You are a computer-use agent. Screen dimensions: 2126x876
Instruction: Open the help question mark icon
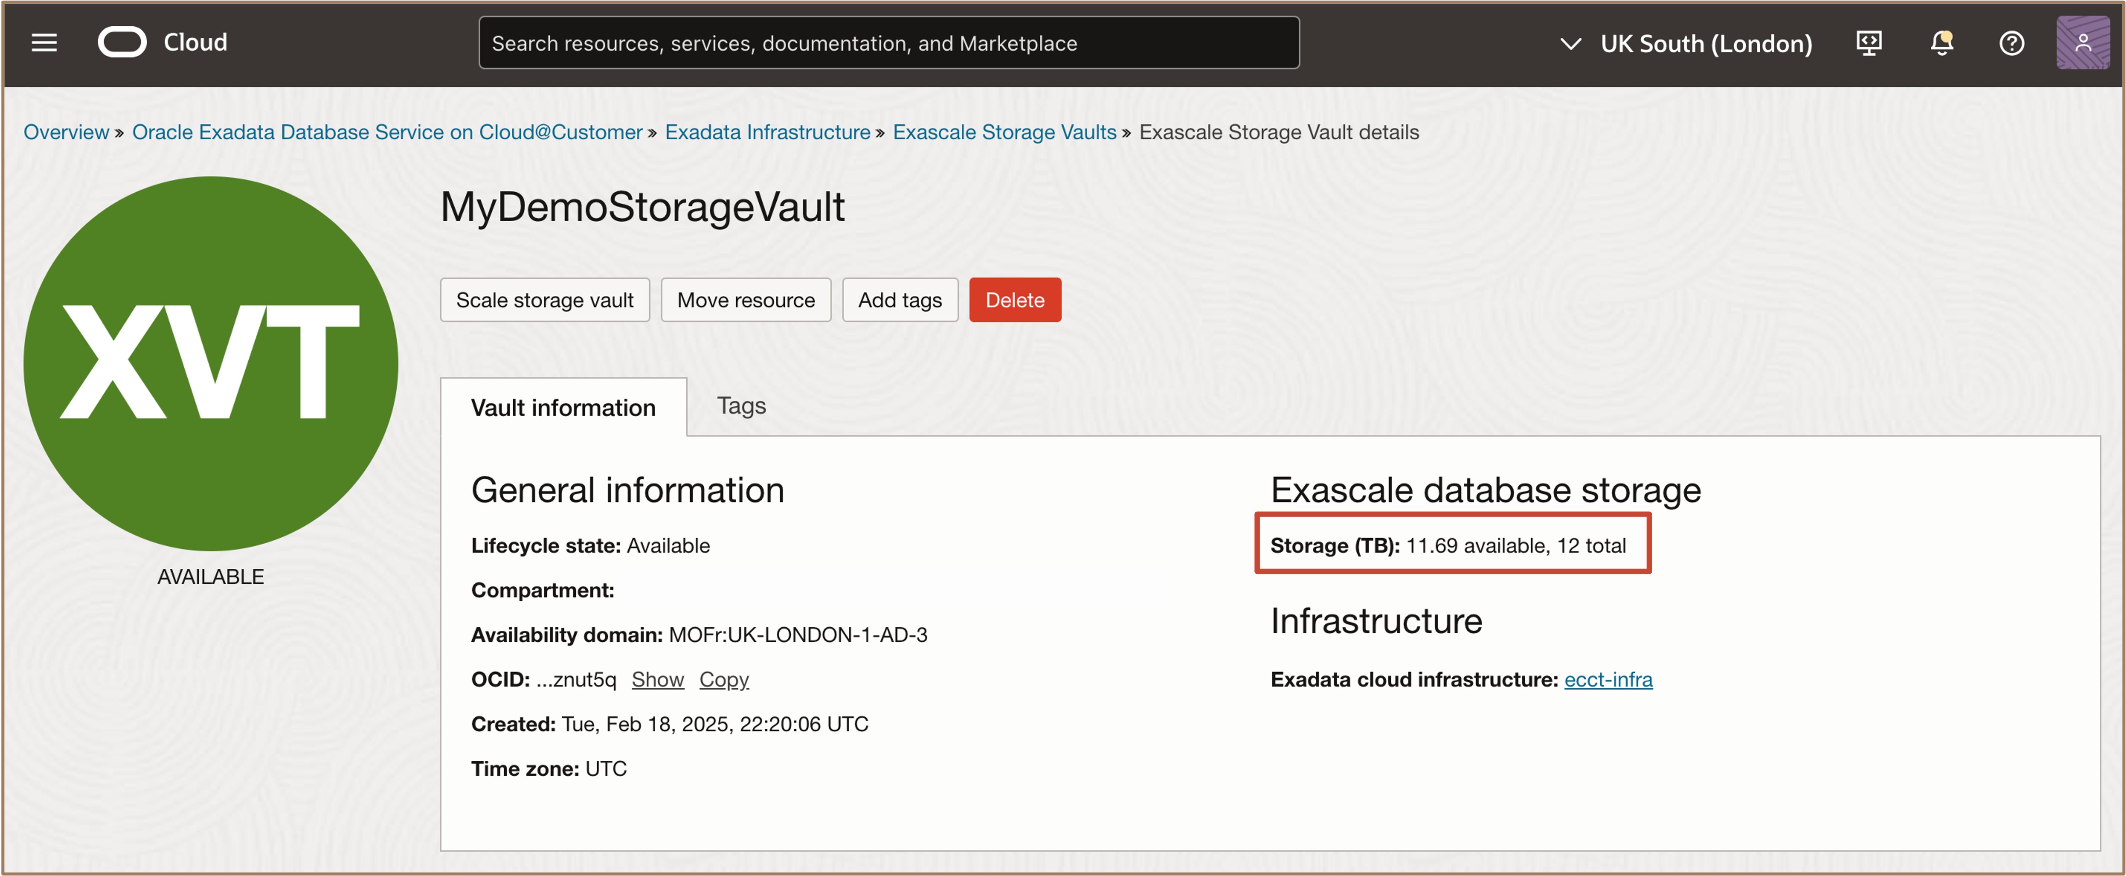2011,43
